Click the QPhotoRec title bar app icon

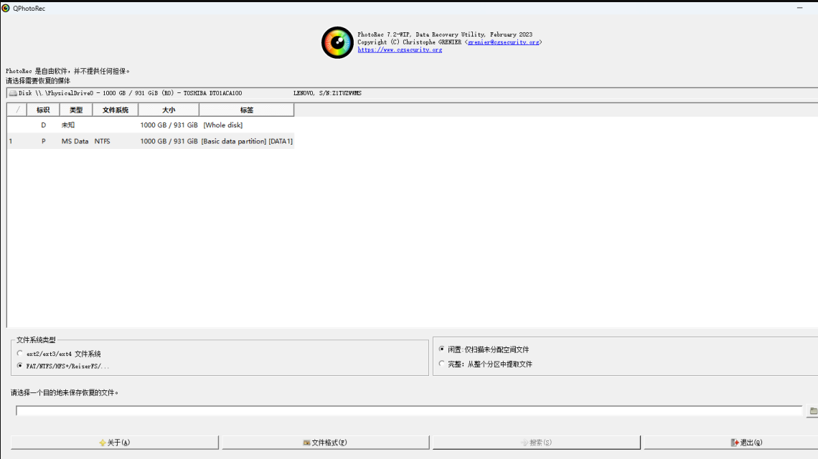tap(6, 8)
